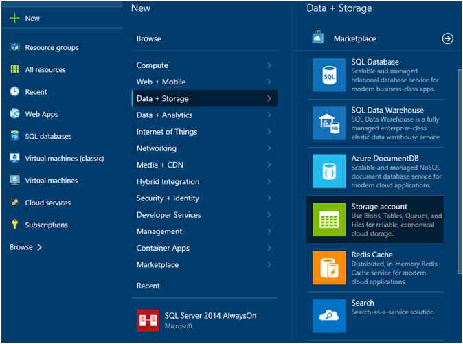
Task: Open the Redis Cache title link
Action: 372,255
